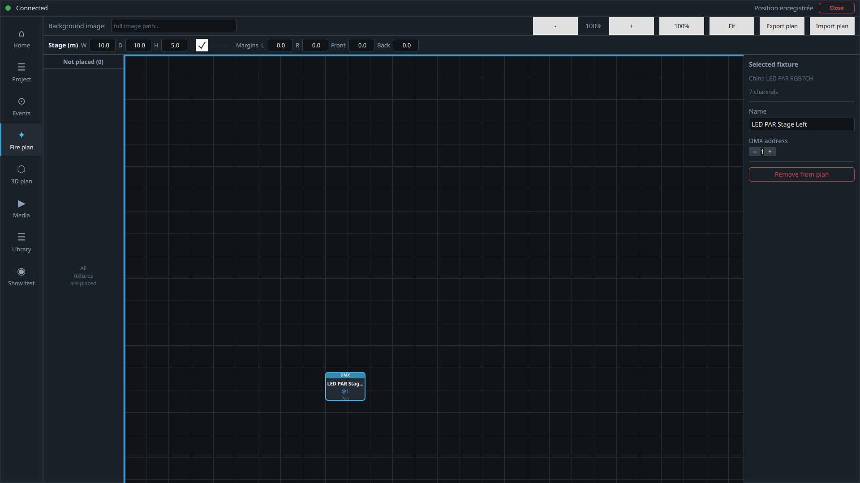860x483 pixels.
Task: Click the zoom out minus button
Action: [x=555, y=26]
